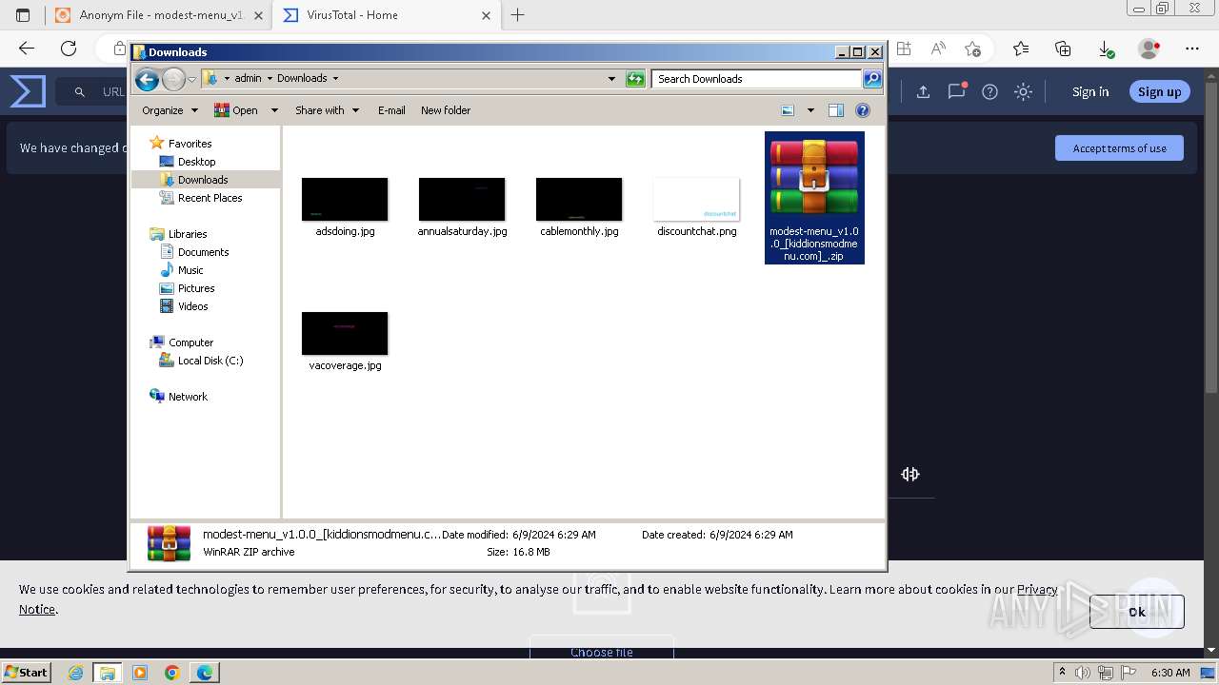
Task: Click Accept terms of use button
Action: pyautogui.click(x=1119, y=148)
